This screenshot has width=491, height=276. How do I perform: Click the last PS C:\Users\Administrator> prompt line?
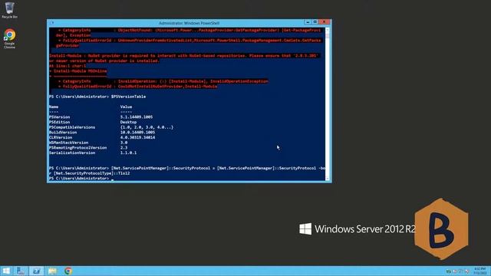[79, 179]
